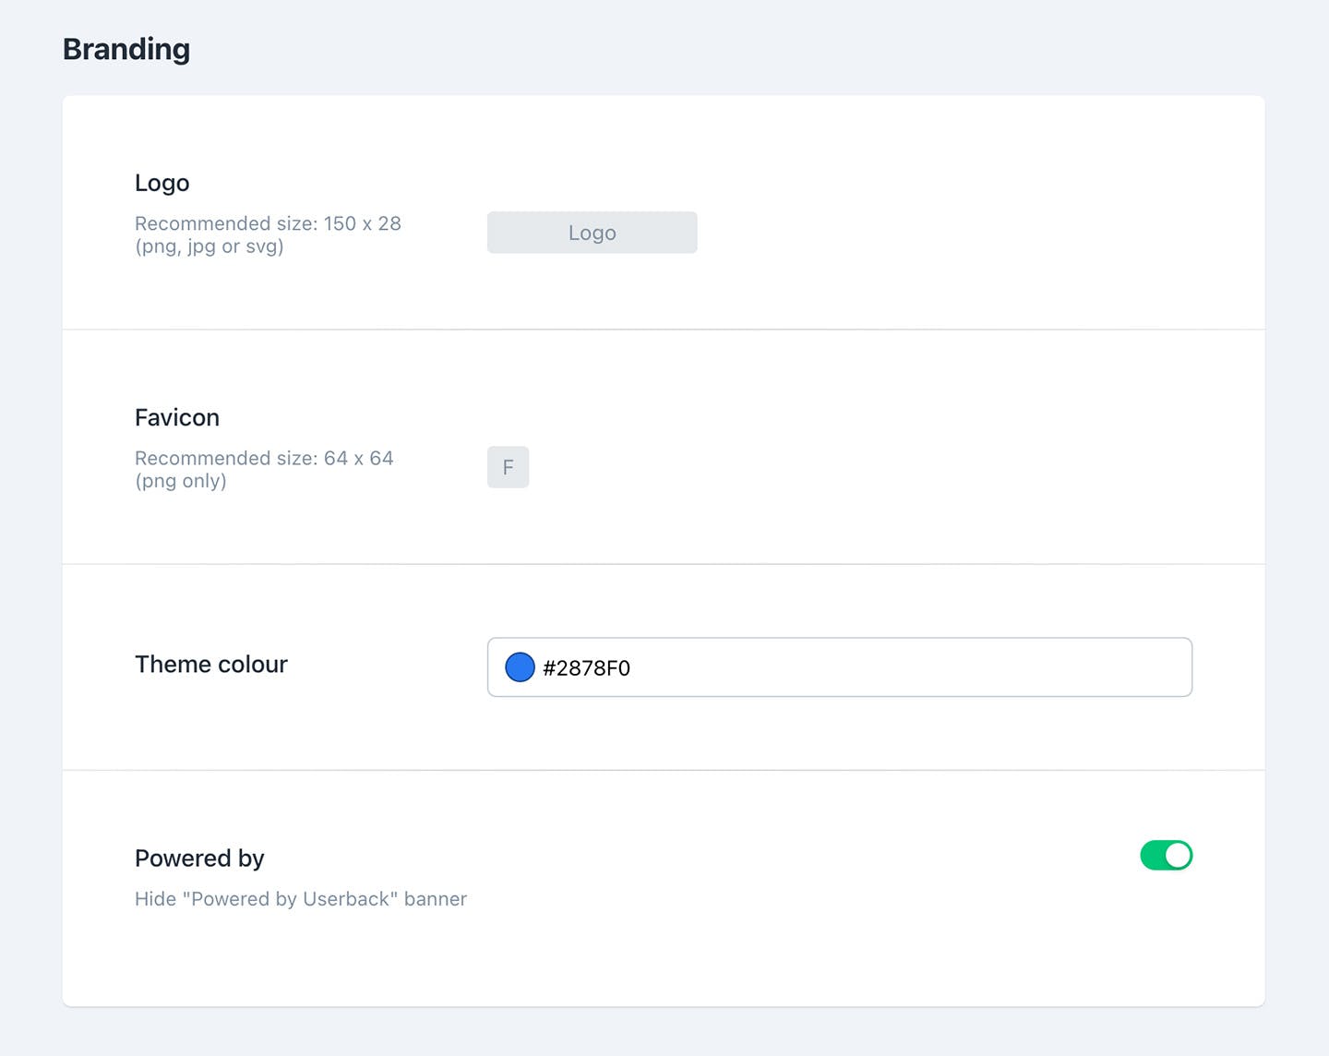Click the #2878F0 hex value text
This screenshot has width=1329, height=1056.
[586, 667]
